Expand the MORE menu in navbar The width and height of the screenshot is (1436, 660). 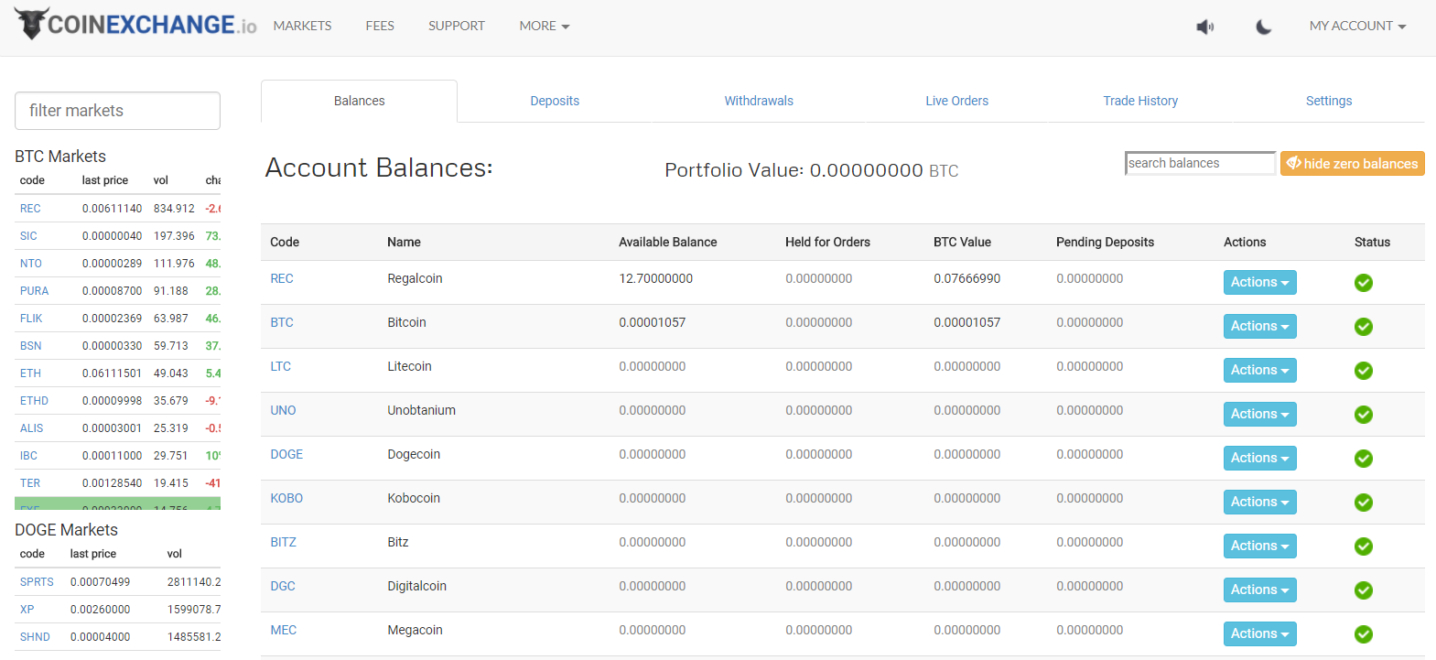pos(544,26)
